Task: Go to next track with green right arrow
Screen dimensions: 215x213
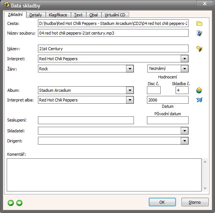Action: coord(19,203)
